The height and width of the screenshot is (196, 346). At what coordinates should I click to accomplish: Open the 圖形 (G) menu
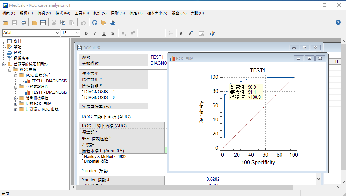pyautogui.click(x=118, y=13)
